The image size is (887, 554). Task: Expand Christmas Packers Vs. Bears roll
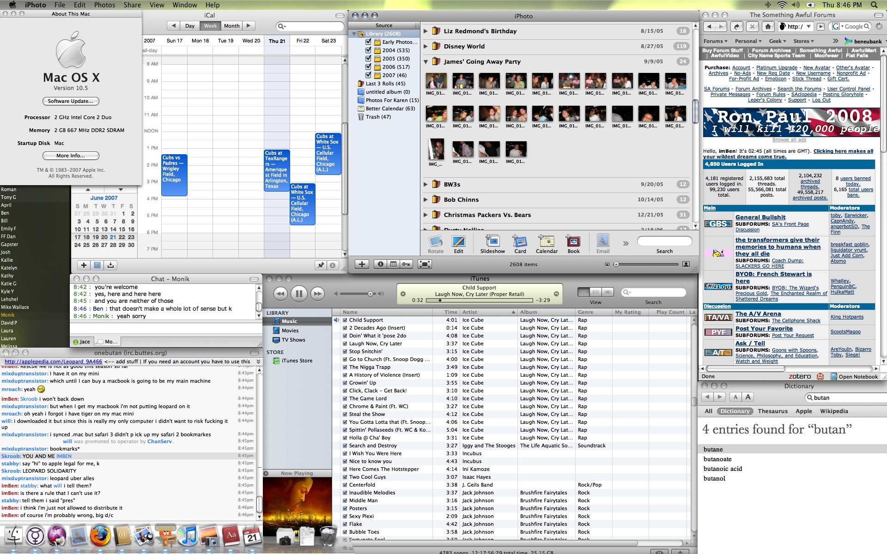425,215
